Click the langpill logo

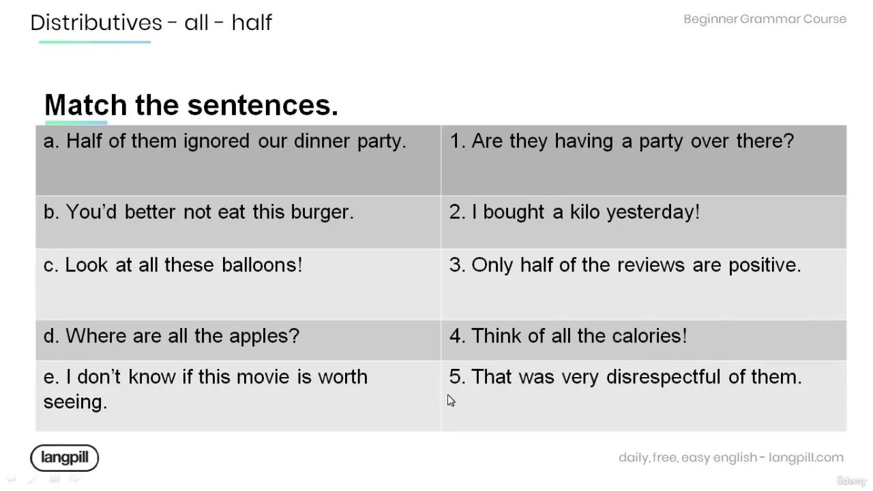(65, 458)
